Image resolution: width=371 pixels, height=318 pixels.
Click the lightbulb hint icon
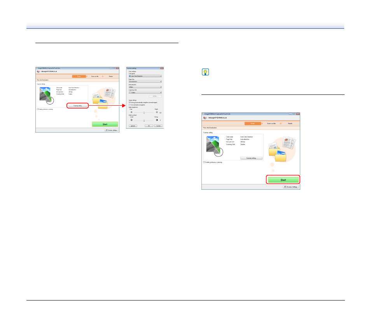pyautogui.click(x=205, y=72)
